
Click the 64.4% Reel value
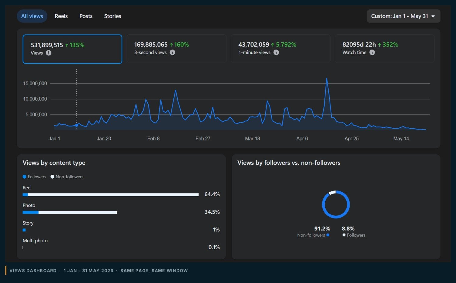pyautogui.click(x=212, y=194)
